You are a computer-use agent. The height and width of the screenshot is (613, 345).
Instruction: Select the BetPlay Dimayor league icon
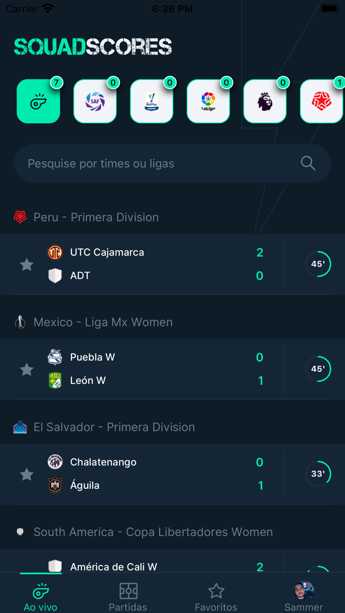coord(152,102)
